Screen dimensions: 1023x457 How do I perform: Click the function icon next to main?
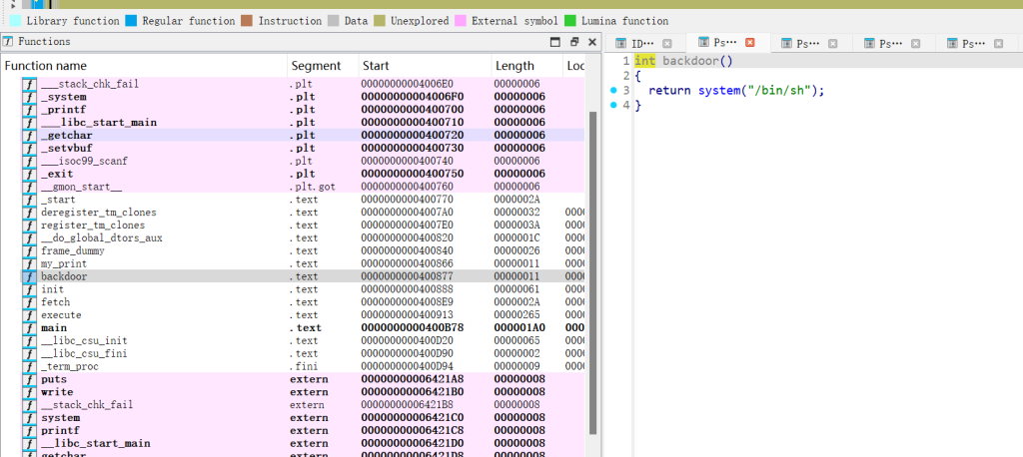[29, 328]
